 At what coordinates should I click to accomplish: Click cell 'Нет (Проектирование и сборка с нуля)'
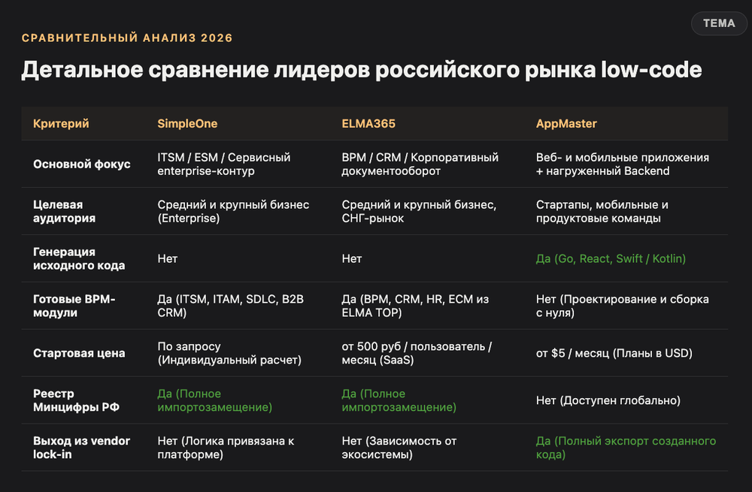(x=623, y=306)
